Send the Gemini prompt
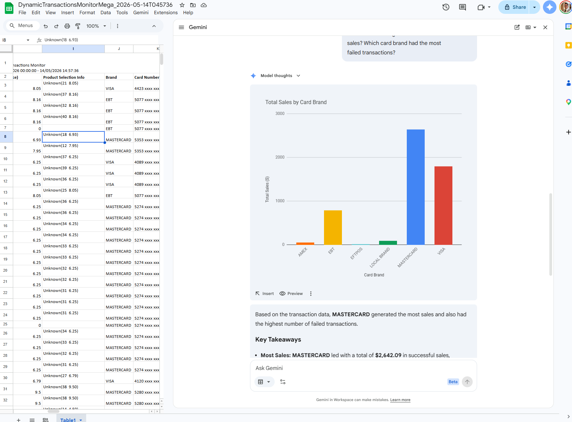Screen dimensions: 572x422 (467, 382)
